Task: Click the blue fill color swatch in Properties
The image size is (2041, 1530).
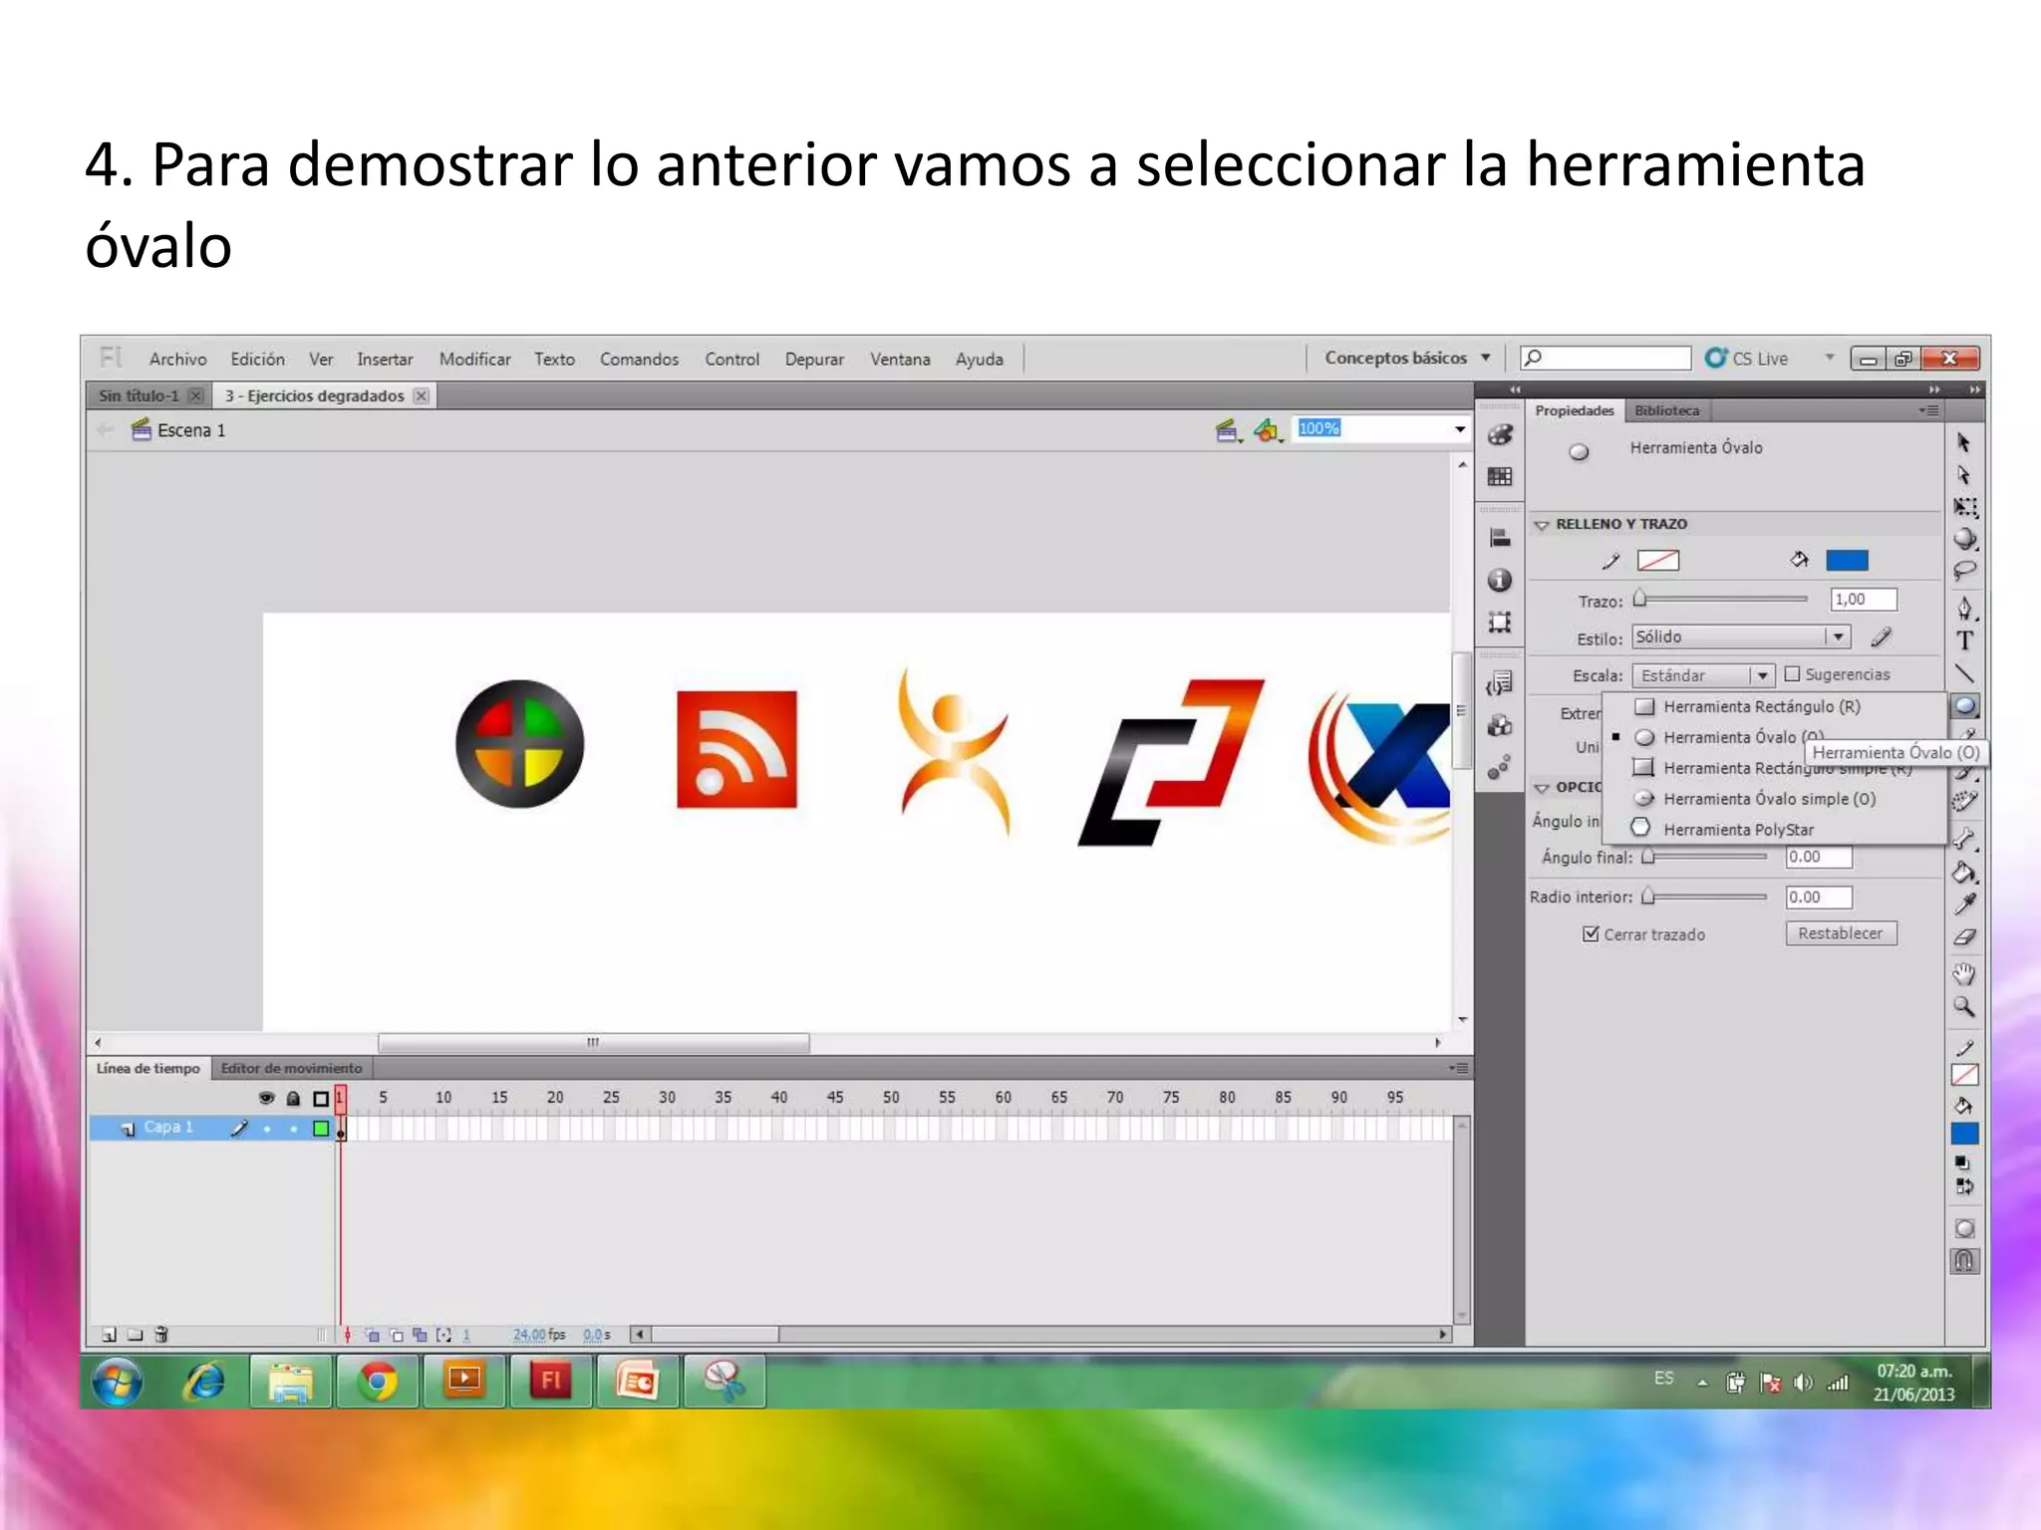Action: click(1847, 561)
